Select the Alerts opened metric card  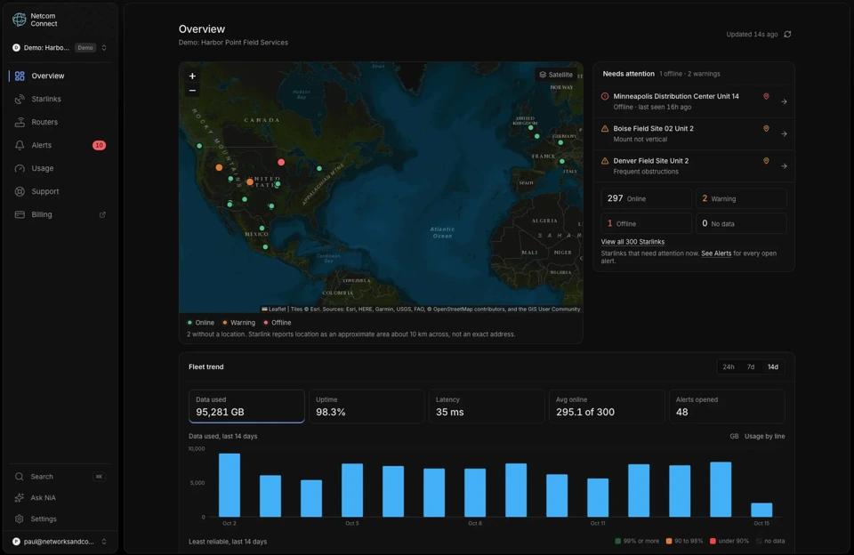click(727, 406)
